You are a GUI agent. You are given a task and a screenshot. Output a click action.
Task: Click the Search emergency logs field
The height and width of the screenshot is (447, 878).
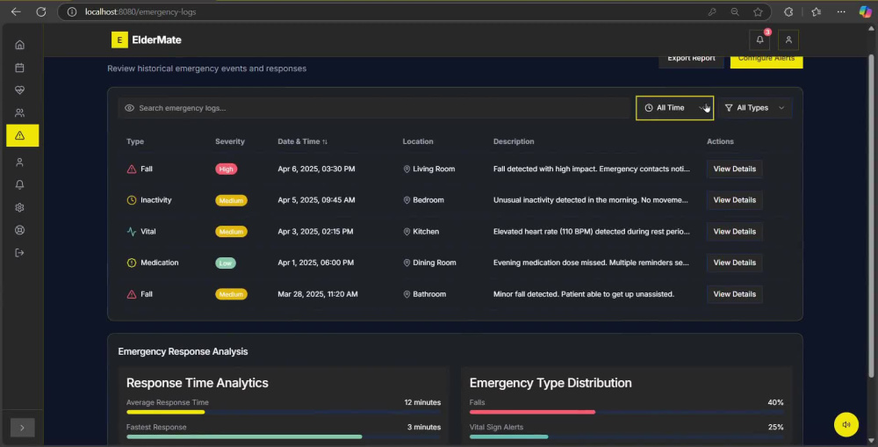click(x=374, y=108)
